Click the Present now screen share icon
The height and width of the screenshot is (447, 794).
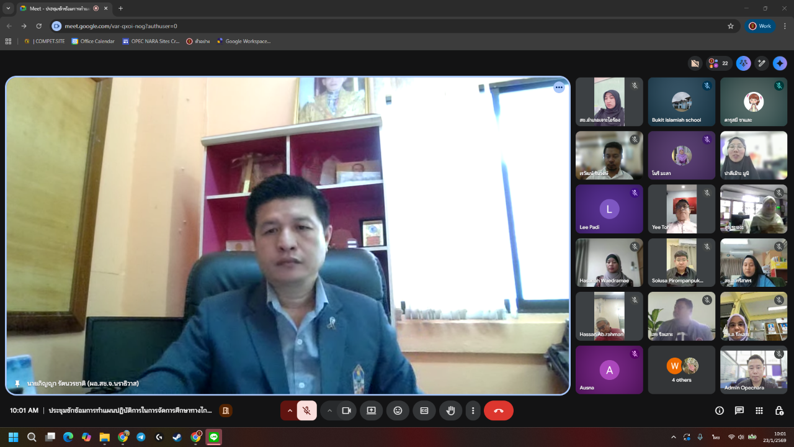(371, 410)
